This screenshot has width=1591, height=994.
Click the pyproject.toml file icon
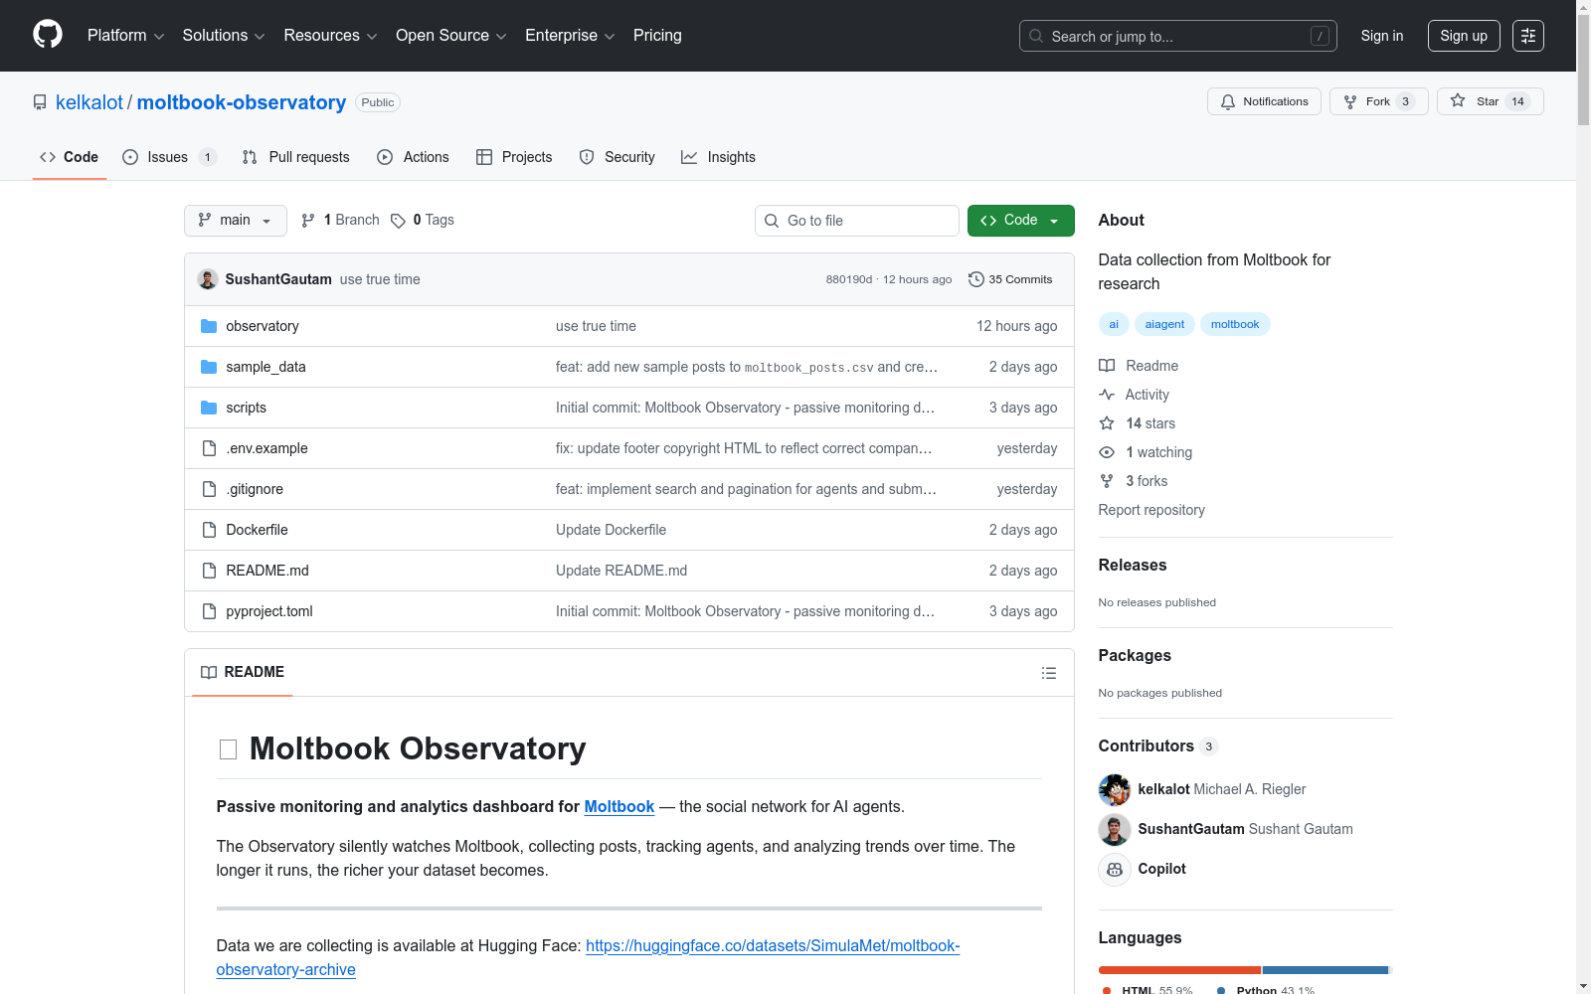tap(209, 611)
